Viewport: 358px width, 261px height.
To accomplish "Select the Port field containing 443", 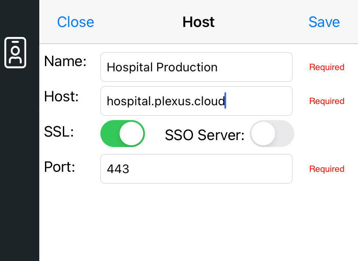I will [x=196, y=169].
